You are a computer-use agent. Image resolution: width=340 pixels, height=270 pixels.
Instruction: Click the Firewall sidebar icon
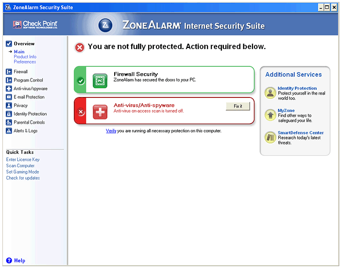pos(9,72)
